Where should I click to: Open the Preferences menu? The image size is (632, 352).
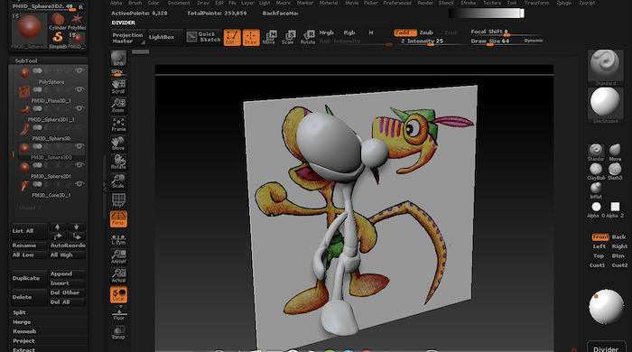[397, 3]
